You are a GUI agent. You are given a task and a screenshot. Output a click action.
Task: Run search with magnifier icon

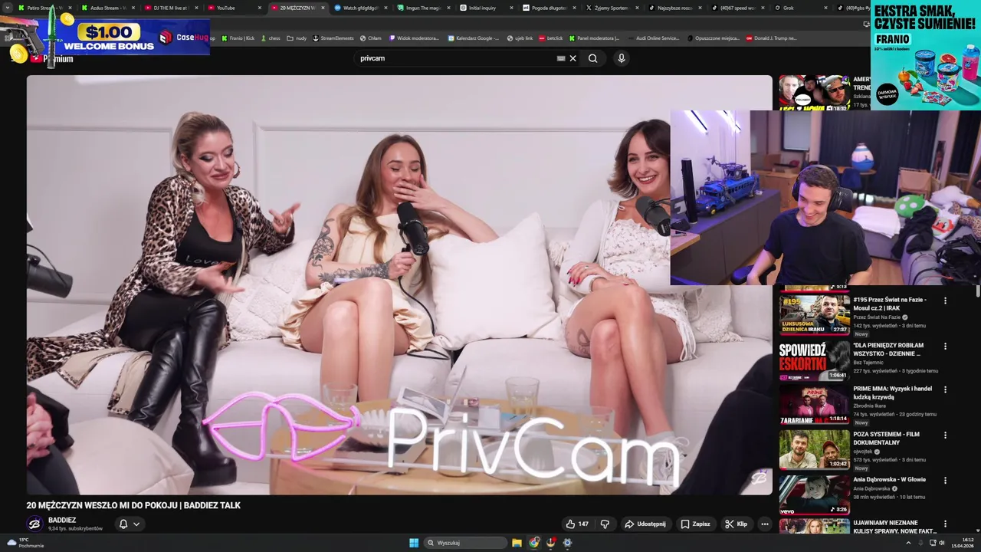(x=592, y=58)
